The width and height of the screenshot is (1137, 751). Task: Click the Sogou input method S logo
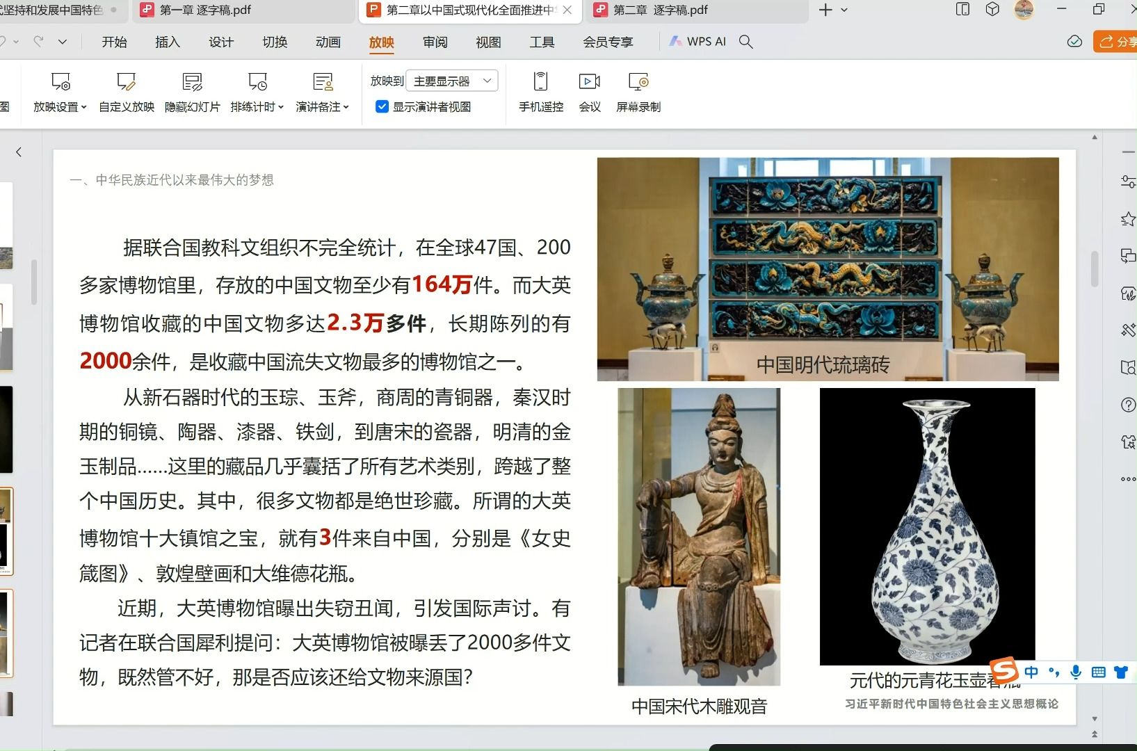1004,670
